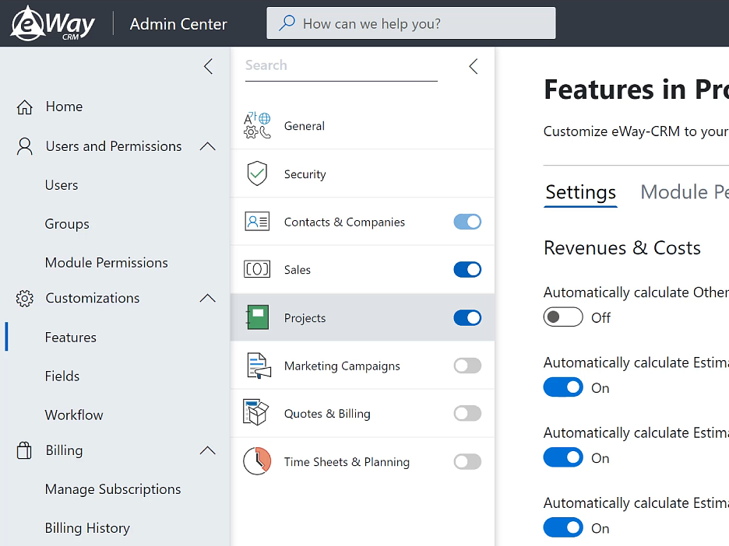The width and height of the screenshot is (729, 546).
Task: Toggle the Contacts & Companies switch
Action: (x=467, y=222)
